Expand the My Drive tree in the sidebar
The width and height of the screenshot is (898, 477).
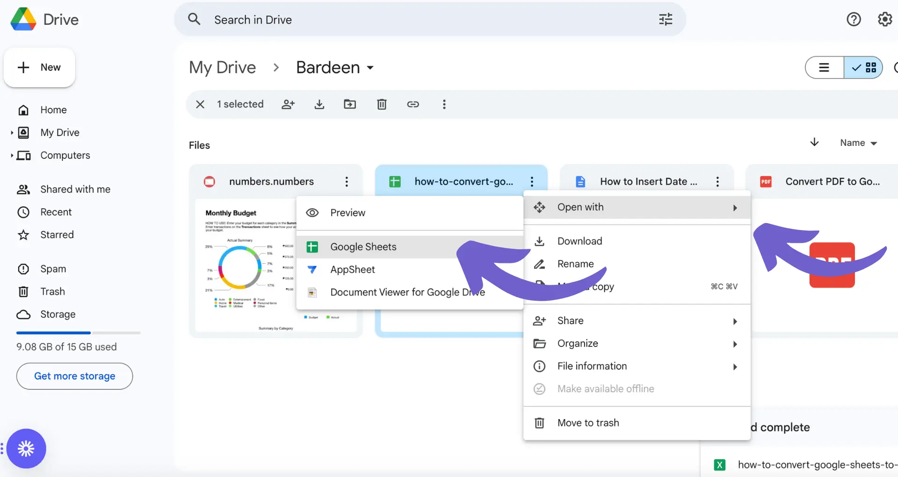12,133
